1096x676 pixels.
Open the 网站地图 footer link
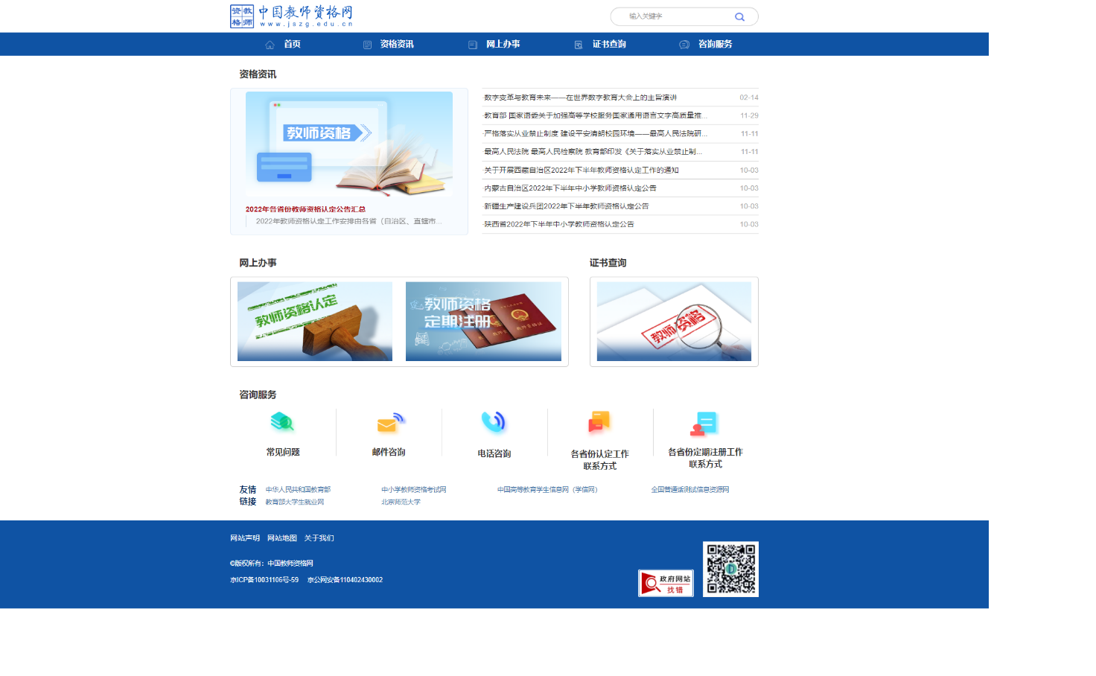point(282,538)
